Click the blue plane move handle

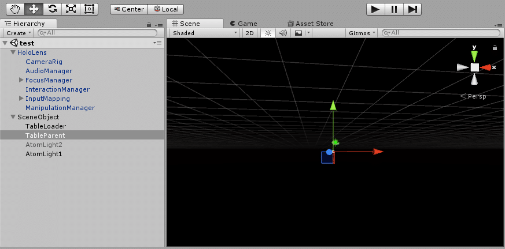pyautogui.click(x=327, y=157)
